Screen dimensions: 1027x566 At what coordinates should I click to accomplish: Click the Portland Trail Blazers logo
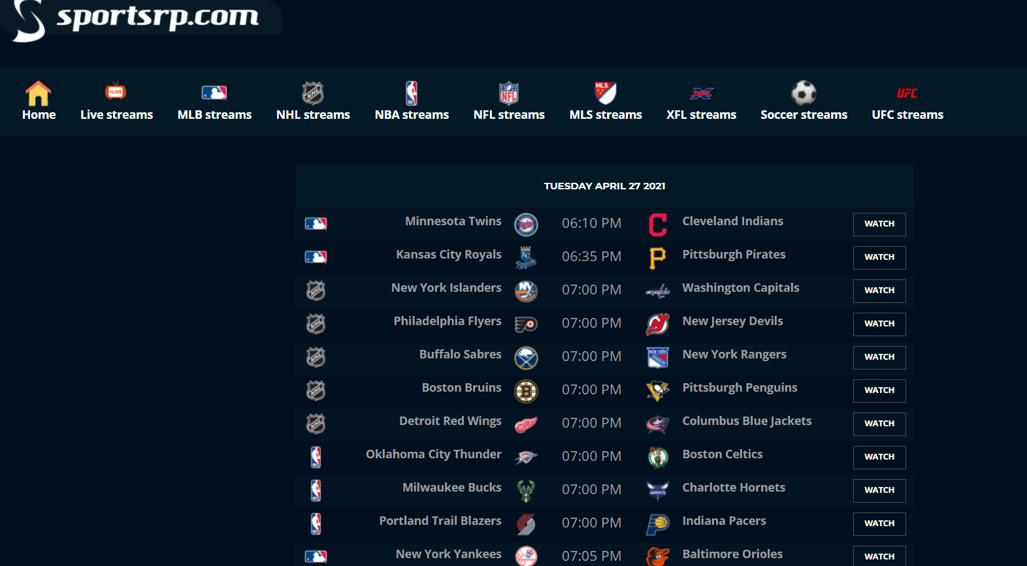point(526,524)
